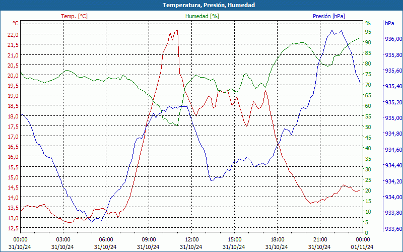The height and width of the screenshot is (252, 403).
Task: Click the "15:00" time axis label
Action: [234, 240]
